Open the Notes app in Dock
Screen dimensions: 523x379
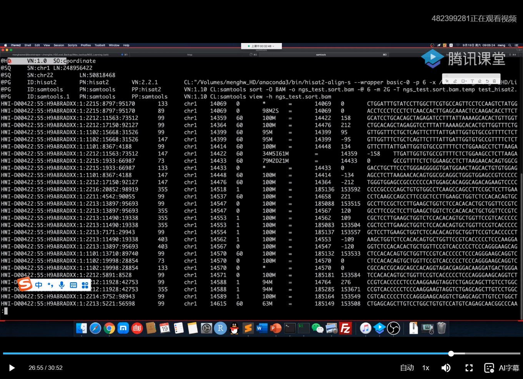tap(193, 328)
